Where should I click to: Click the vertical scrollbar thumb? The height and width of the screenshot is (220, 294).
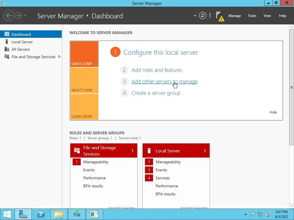tap(292, 87)
